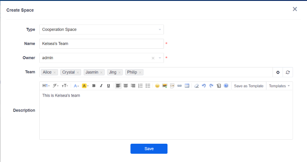This screenshot has height=162, width=307.
Task: Toggle underline formatting button
Action: click(x=109, y=86)
